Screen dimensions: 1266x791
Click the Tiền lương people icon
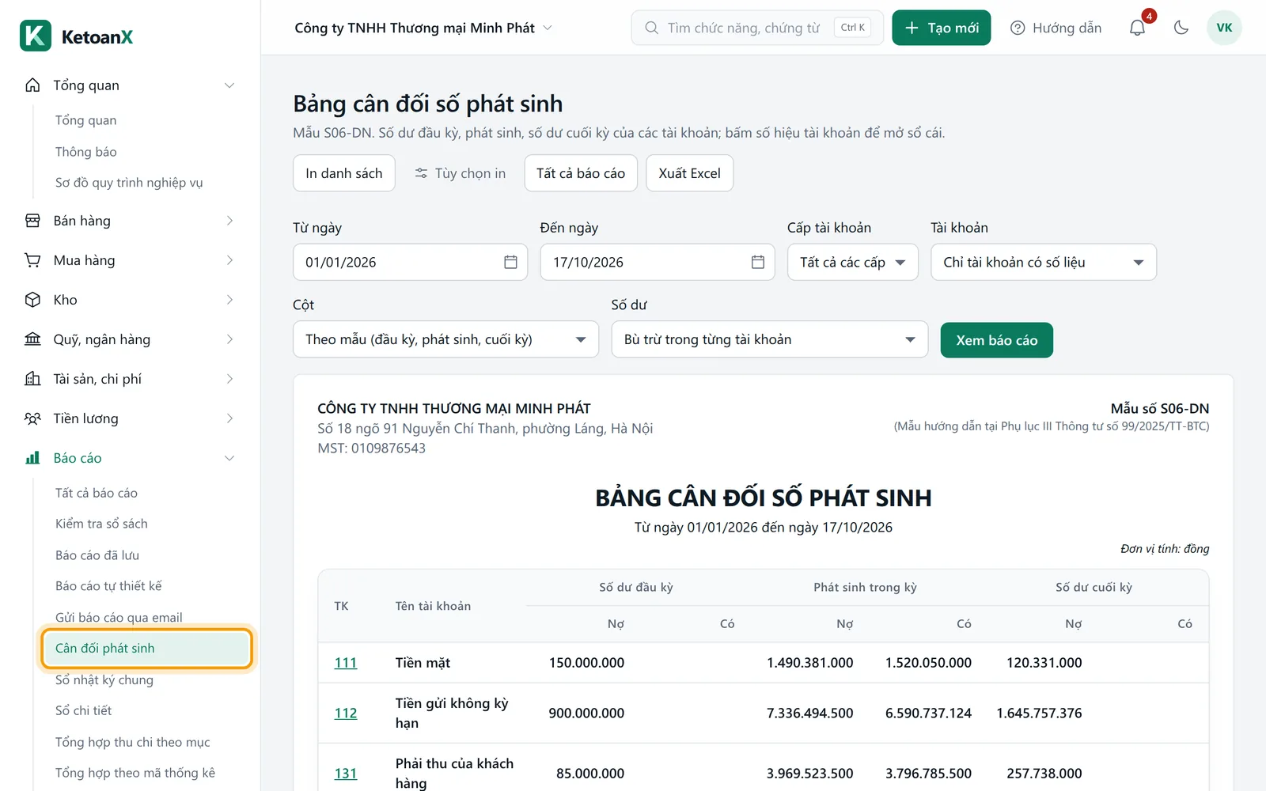(x=32, y=418)
